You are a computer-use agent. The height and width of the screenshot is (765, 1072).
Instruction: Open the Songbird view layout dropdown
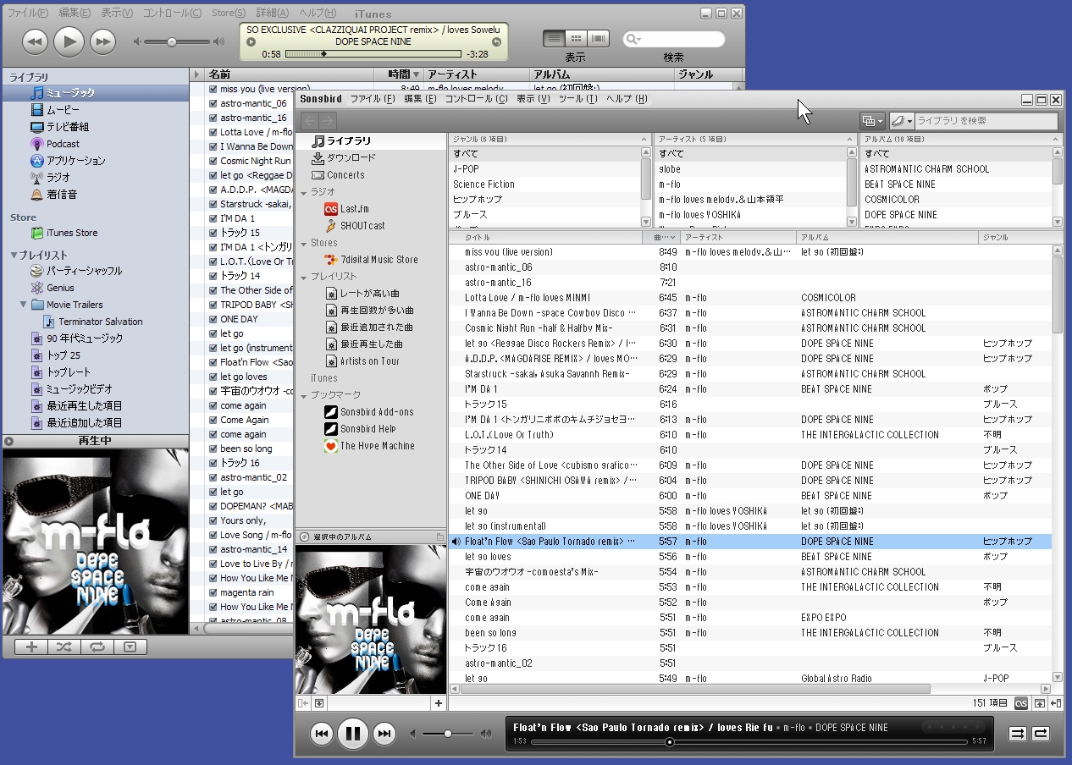tap(872, 121)
